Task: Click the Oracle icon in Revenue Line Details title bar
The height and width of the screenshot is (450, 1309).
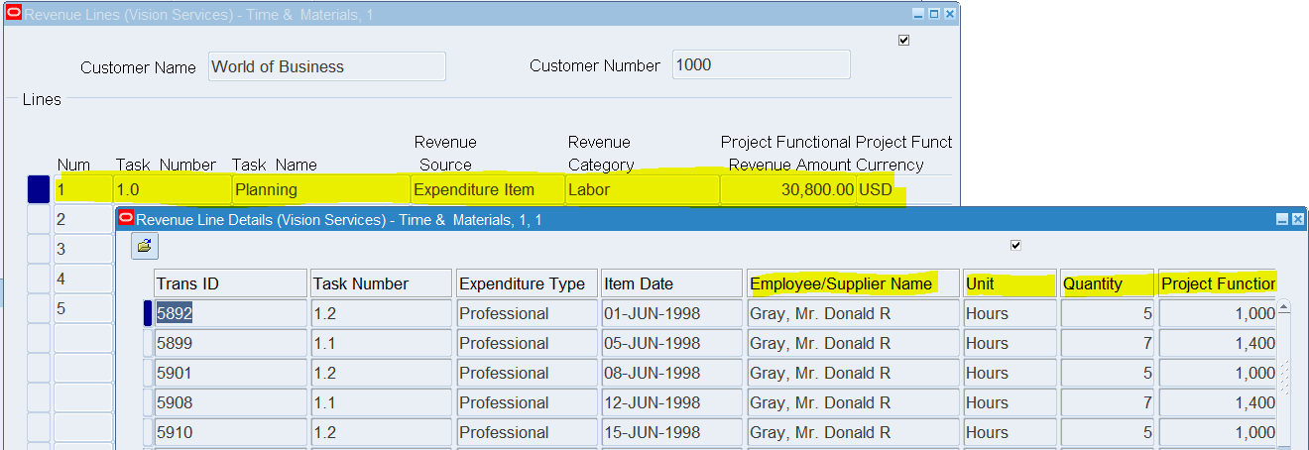Action: (x=126, y=219)
